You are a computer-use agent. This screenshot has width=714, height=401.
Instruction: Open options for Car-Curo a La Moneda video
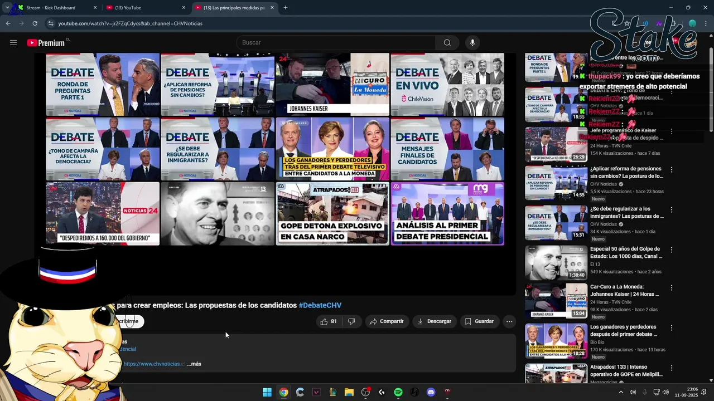672,288
